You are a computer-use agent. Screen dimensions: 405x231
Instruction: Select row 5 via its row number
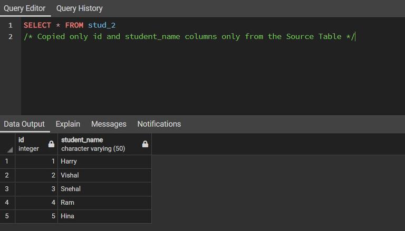coord(7,216)
